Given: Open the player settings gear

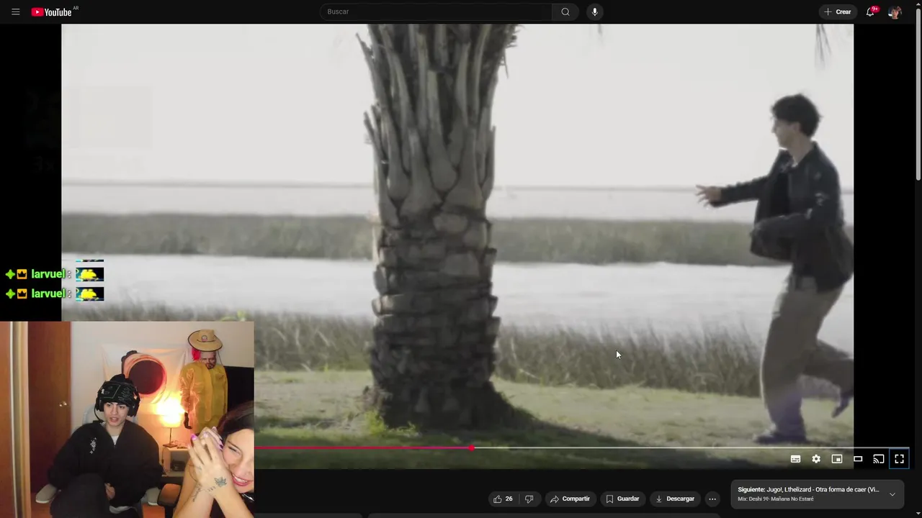Looking at the screenshot, I should tap(816, 459).
